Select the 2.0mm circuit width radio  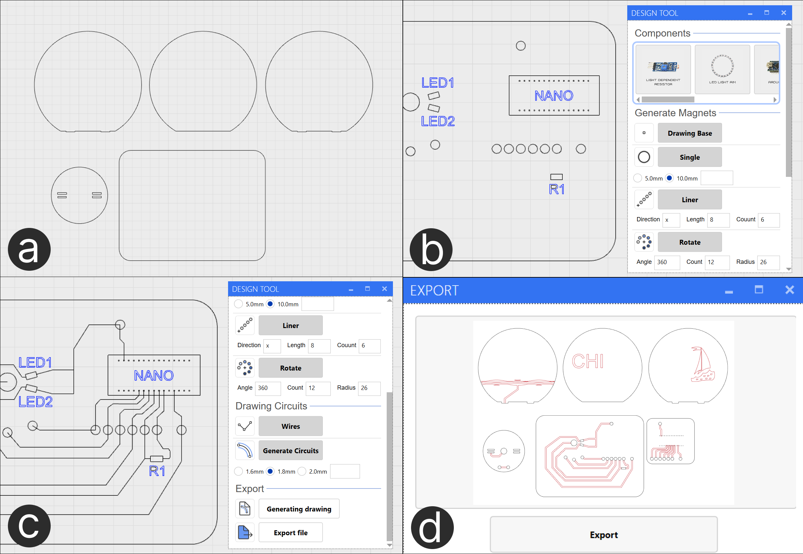coord(302,471)
